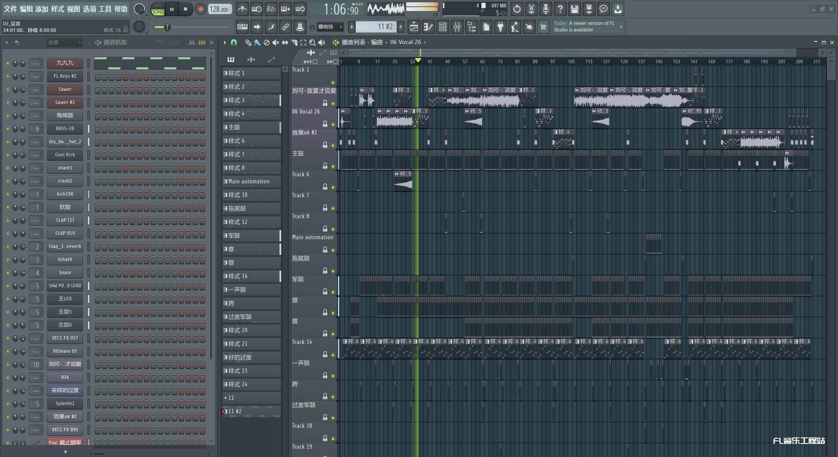Viewport: 838px width, 457px height.
Task: Mute the Track 6 playlist track
Action: (x=333, y=187)
